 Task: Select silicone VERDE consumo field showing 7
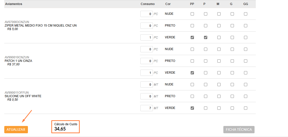pos(147,108)
